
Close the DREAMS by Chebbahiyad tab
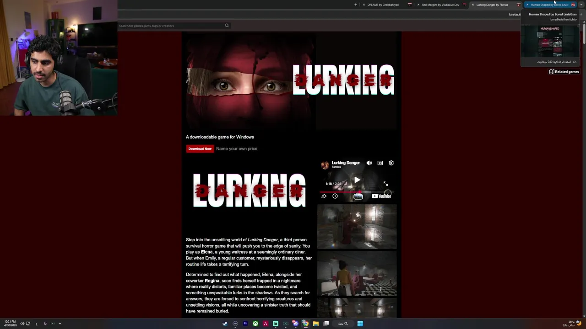click(x=364, y=5)
